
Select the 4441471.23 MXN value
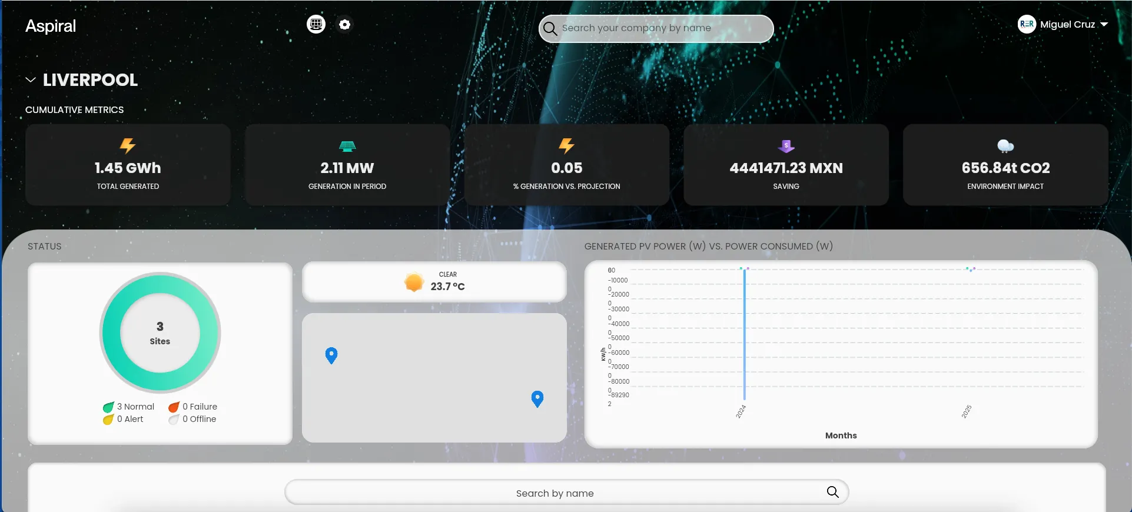click(x=786, y=168)
